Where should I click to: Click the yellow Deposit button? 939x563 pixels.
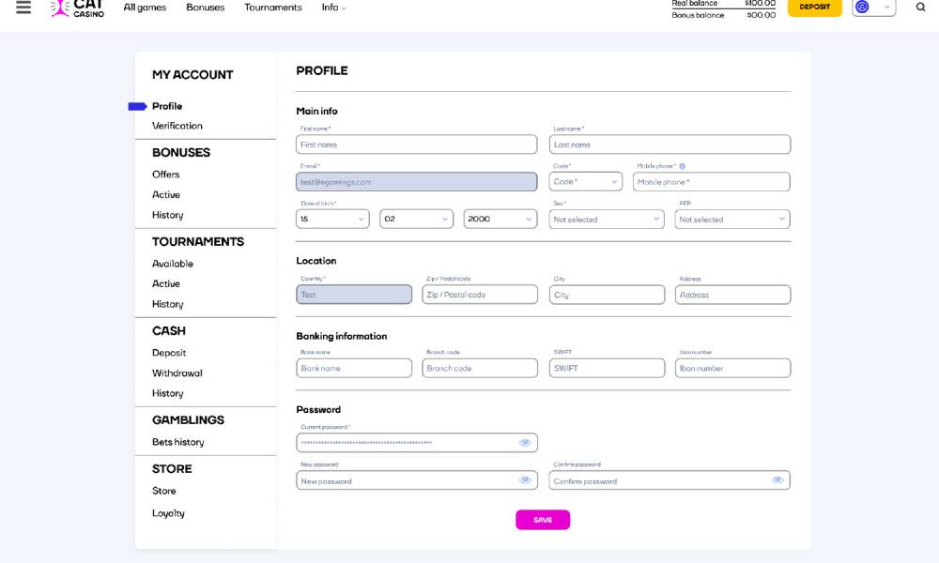[814, 8]
